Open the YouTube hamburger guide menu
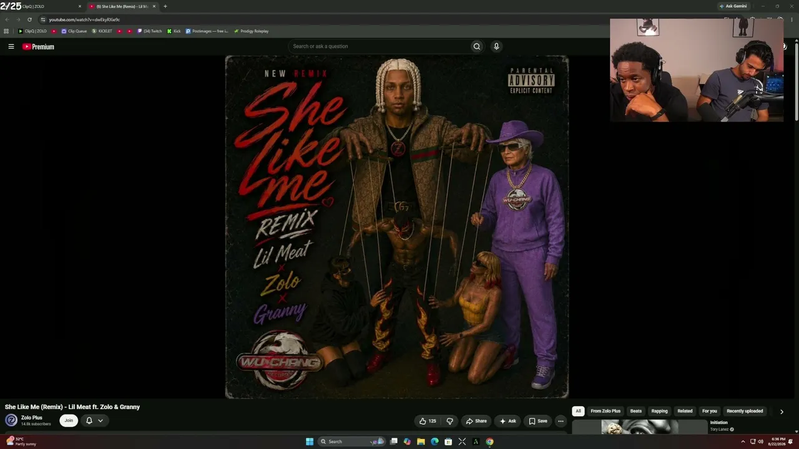This screenshot has width=799, height=449. click(x=11, y=46)
